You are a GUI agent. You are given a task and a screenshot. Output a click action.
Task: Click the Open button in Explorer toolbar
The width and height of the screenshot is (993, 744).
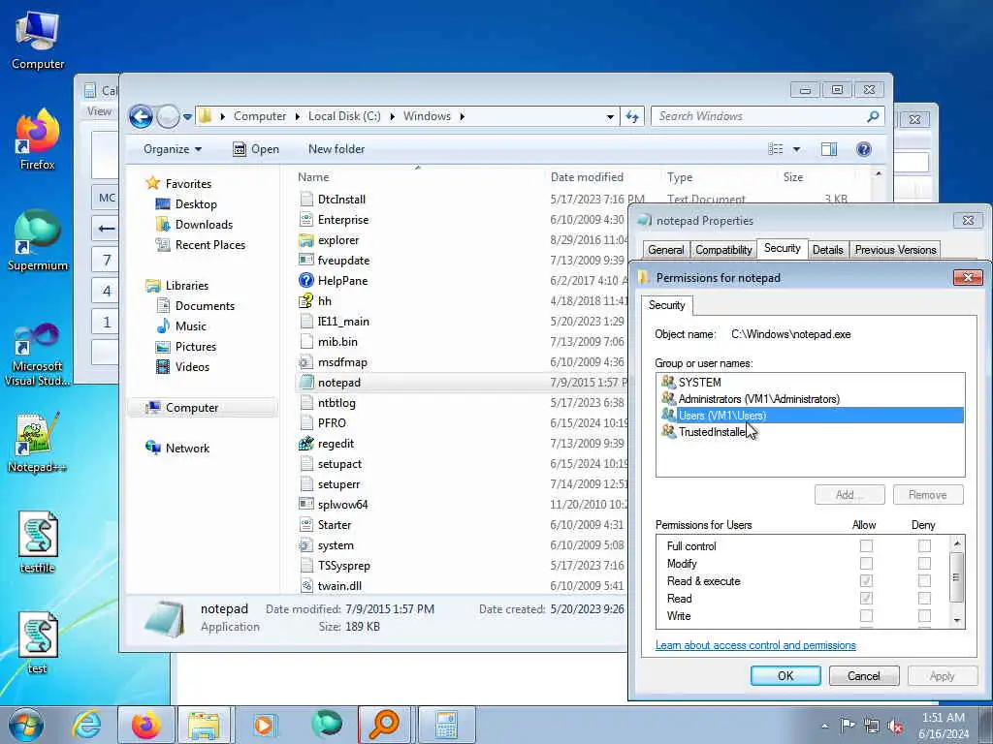point(256,149)
